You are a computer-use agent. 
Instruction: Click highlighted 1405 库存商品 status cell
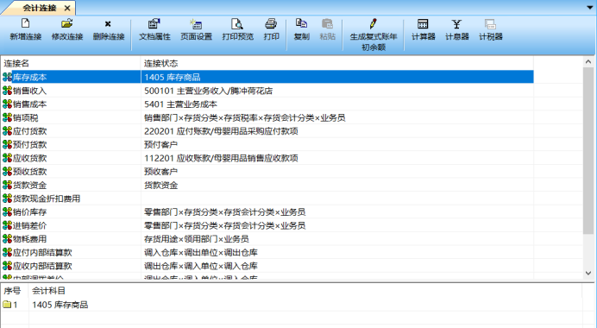pyautogui.click(x=337, y=78)
